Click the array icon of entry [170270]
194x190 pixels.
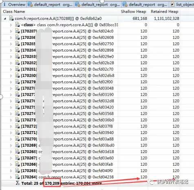click(x=18, y=139)
